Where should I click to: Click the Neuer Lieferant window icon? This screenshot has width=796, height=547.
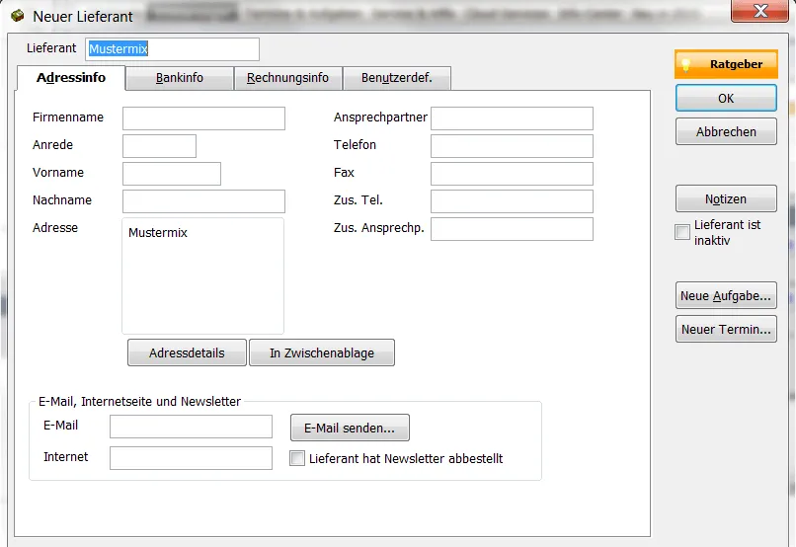tap(17, 16)
